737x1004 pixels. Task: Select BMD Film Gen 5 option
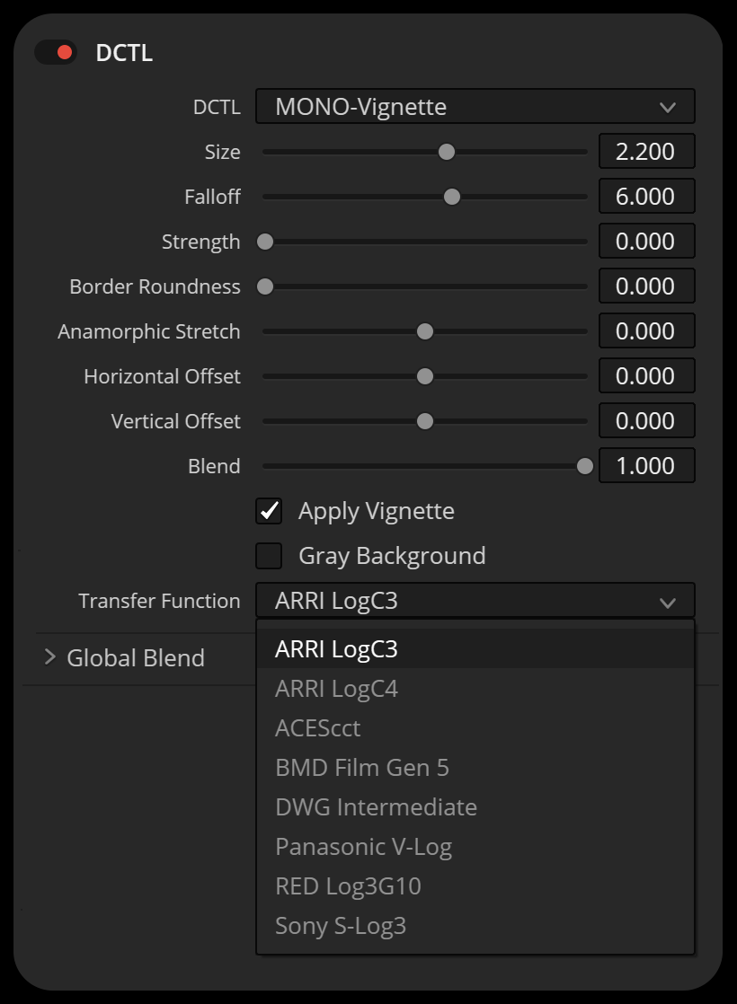361,768
